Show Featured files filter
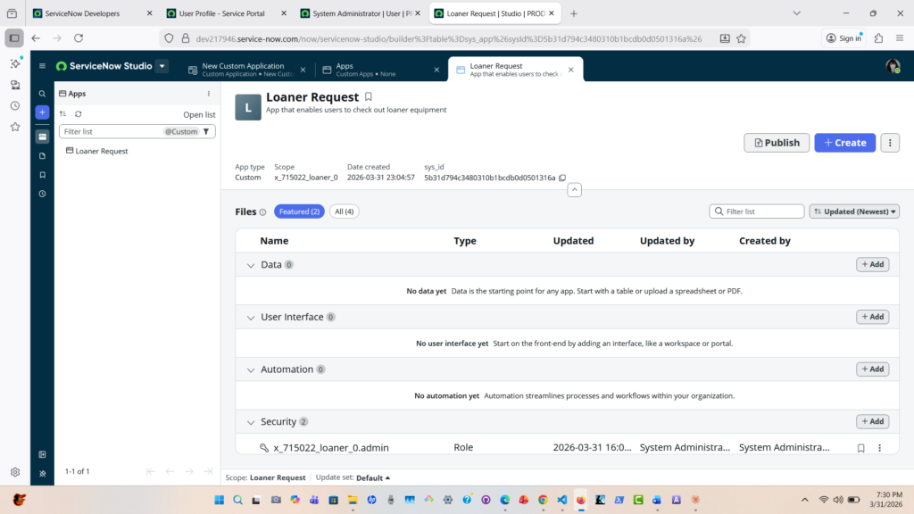The width and height of the screenshot is (914, 514). (299, 211)
